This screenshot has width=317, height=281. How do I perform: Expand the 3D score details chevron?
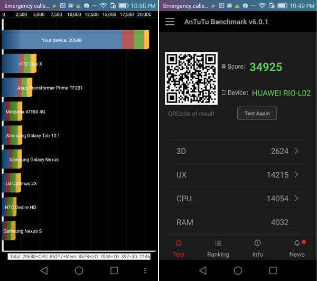click(x=296, y=151)
